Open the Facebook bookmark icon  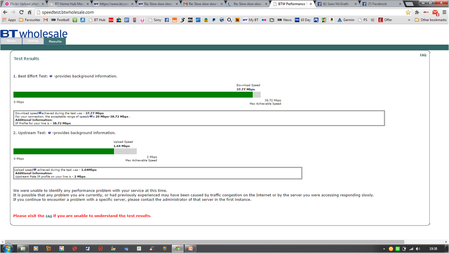[x=166, y=20]
